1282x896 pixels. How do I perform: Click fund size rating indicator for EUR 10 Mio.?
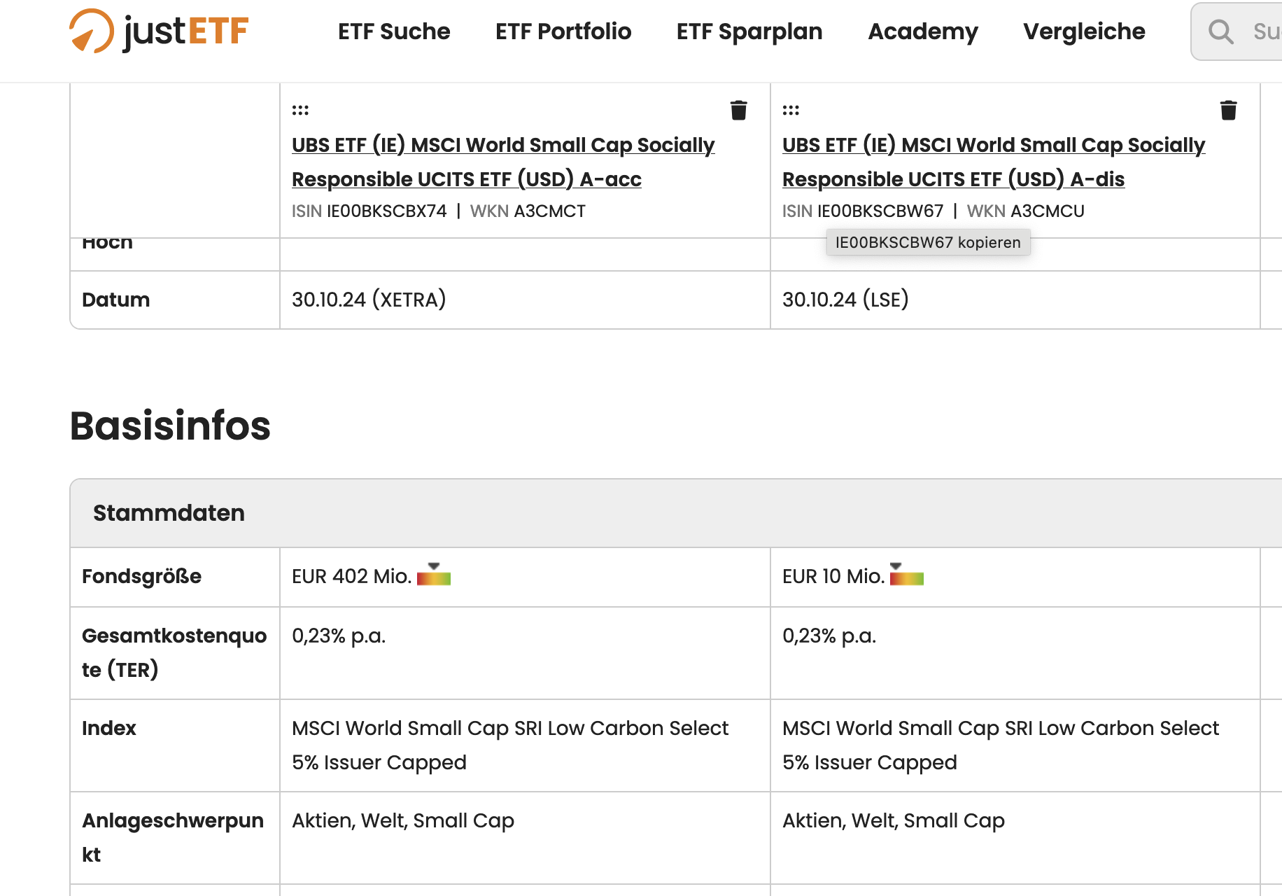tap(907, 575)
